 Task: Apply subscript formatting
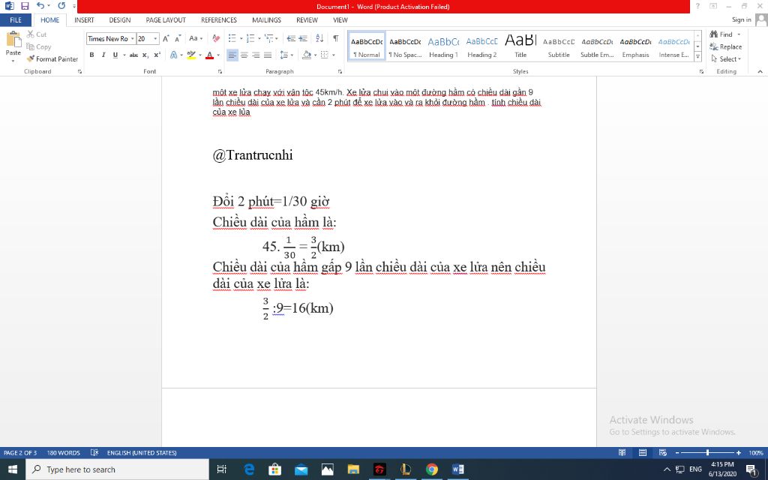[x=145, y=55]
